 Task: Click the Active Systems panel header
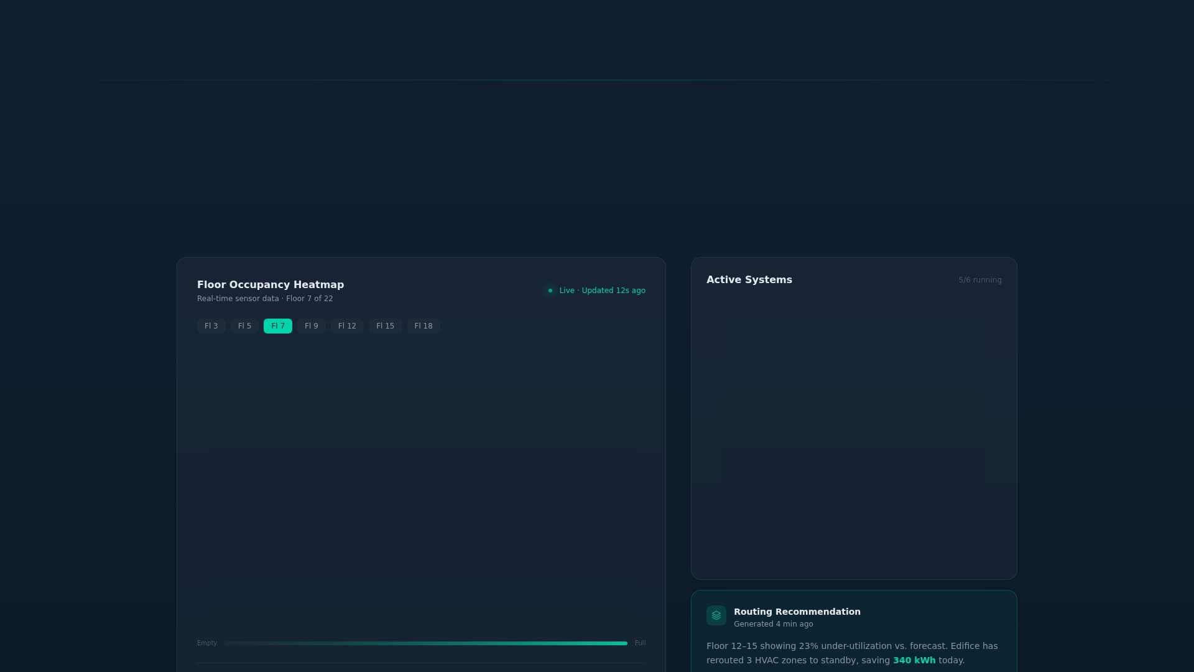point(749,279)
